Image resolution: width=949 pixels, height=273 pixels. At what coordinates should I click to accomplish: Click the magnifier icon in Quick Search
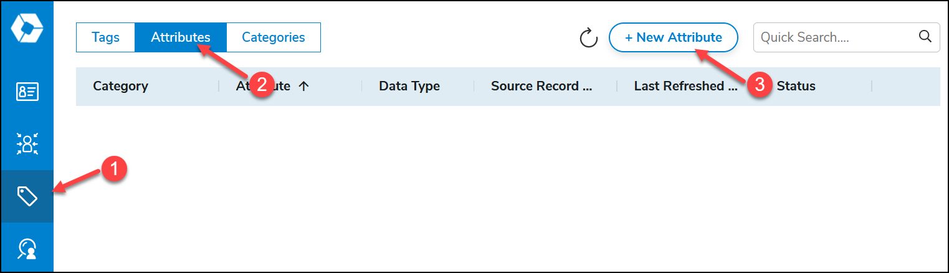pyautogui.click(x=925, y=37)
